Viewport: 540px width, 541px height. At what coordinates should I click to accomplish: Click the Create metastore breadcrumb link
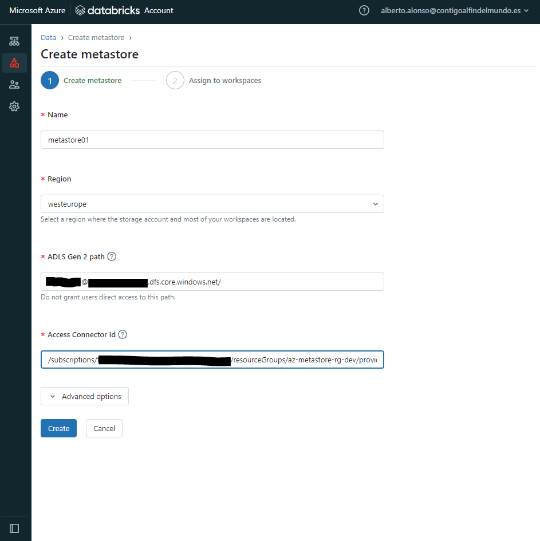pyautogui.click(x=96, y=37)
